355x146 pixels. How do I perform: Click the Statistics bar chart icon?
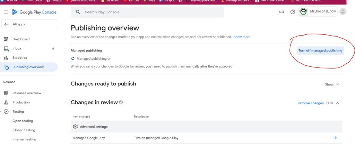[6, 58]
